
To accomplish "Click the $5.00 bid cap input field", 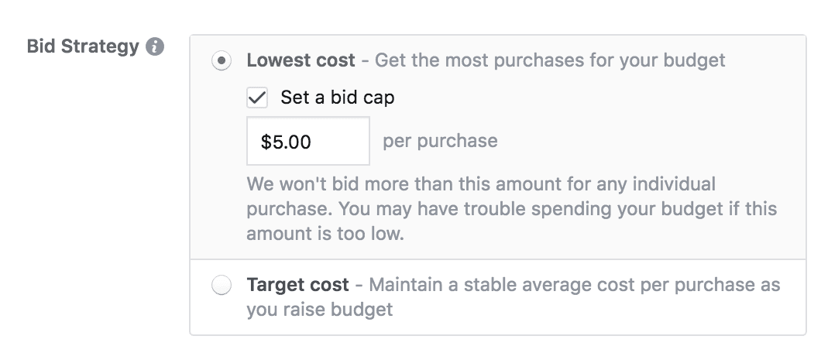I will 307,141.
